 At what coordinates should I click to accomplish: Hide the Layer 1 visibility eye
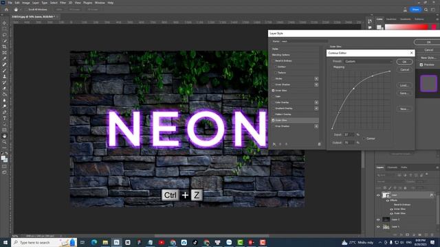tap(378, 226)
